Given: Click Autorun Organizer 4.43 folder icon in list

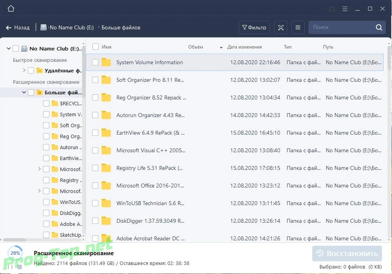Looking at the screenshot, I should (x=106, y=115).
